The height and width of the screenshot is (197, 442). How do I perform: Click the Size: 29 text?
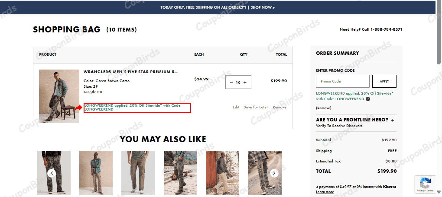click(x=91, y=86)
